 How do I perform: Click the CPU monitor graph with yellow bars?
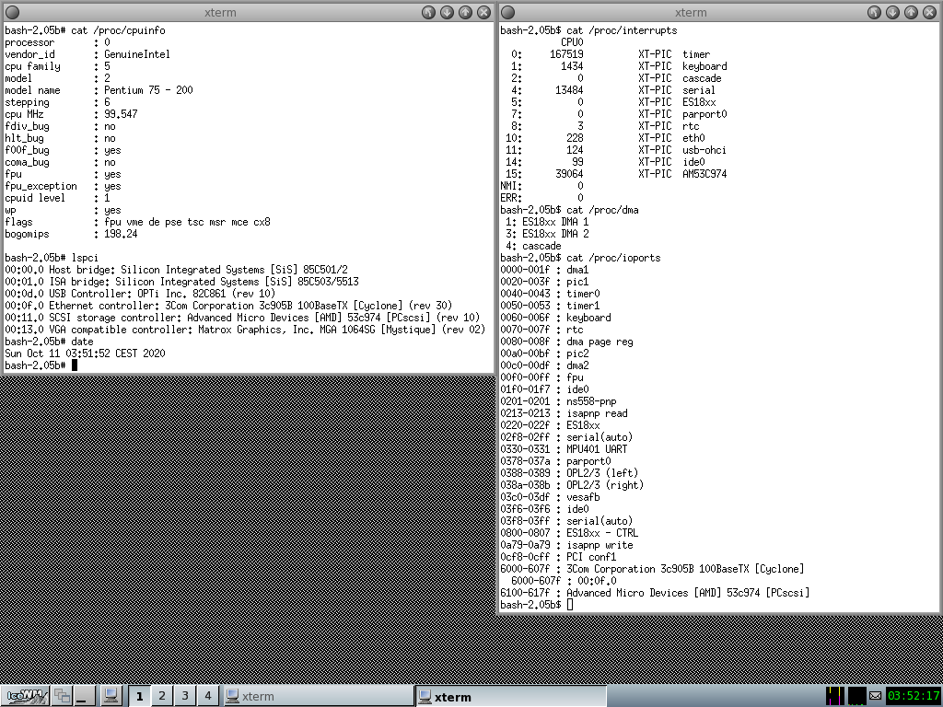pos(835,696)
